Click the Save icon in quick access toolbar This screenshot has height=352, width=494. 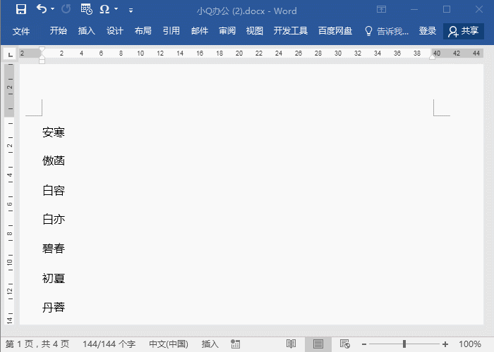(x=21, y=9)
